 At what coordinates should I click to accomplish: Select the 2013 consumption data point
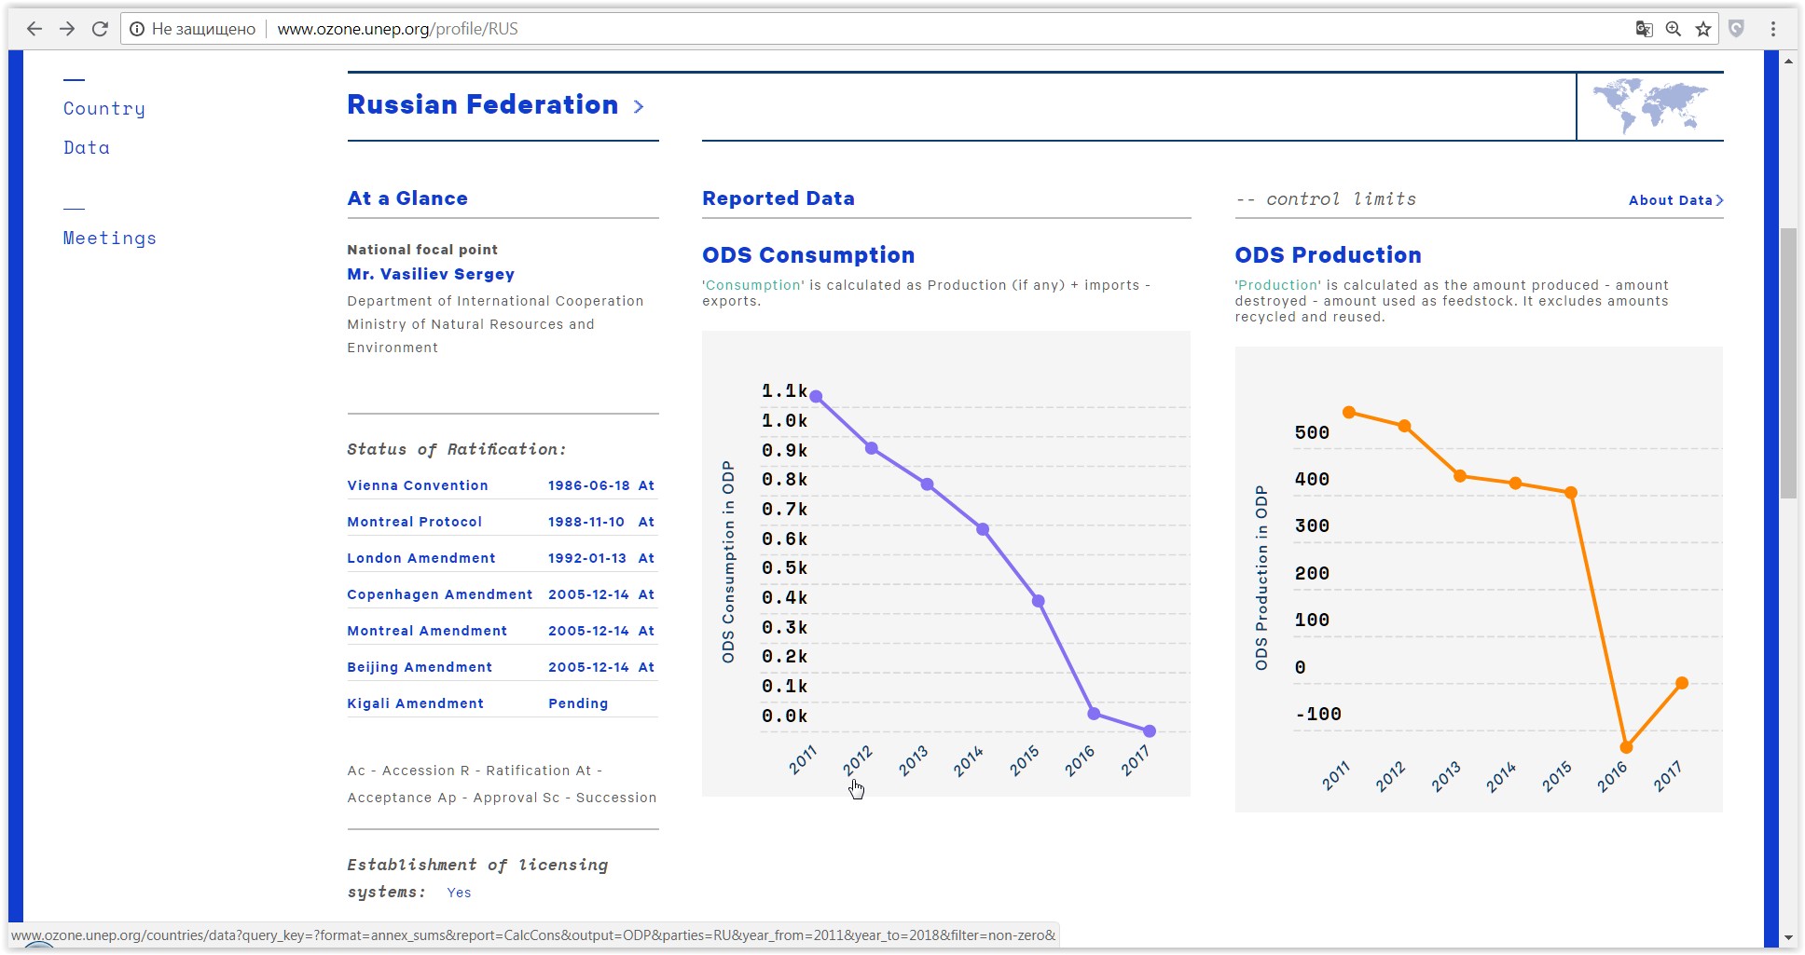coord(927,484)
